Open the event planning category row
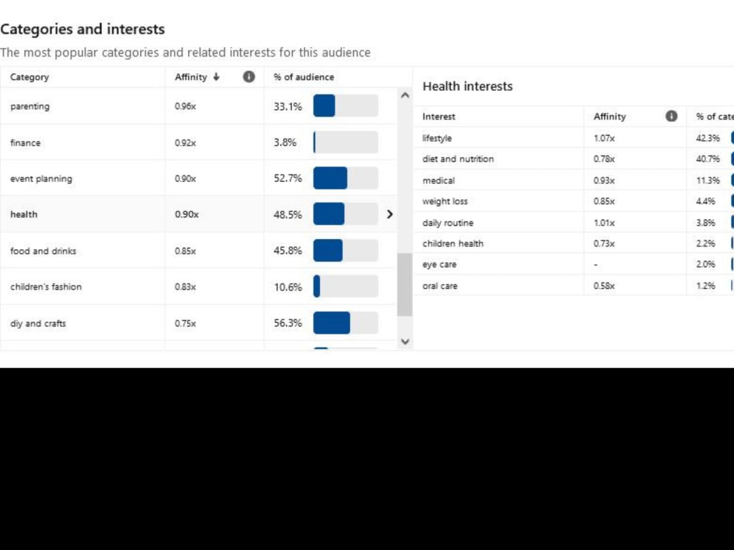734x550 pixels. click(x=198, y=178)
